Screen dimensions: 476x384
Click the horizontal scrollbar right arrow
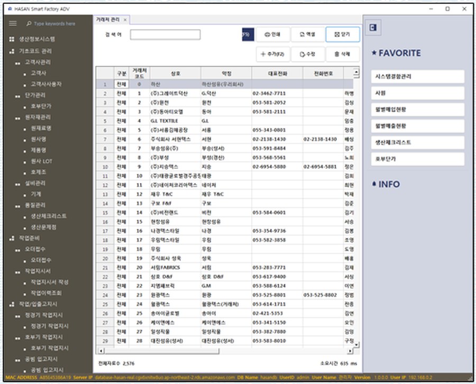pyautogui.click(x=350, y=351)
